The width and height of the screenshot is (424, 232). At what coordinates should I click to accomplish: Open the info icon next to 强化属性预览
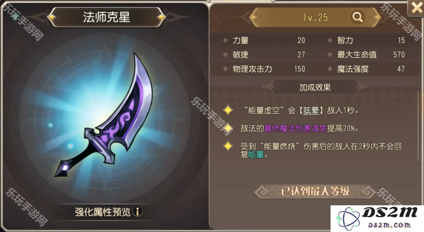point(138,212)
